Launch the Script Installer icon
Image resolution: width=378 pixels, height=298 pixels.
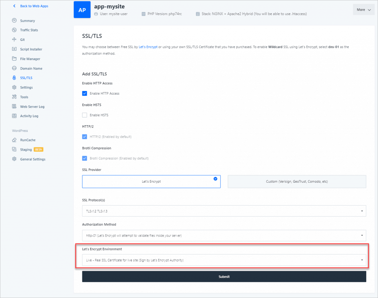click(14, 49)
